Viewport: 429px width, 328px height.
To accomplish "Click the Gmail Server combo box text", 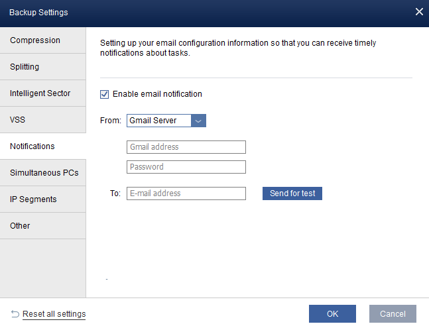I will coord(158,121).
